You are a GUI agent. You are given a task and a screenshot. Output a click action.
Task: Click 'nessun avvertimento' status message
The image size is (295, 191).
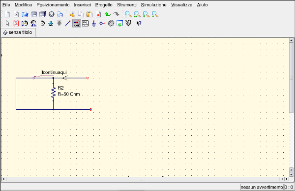[262, 187]
